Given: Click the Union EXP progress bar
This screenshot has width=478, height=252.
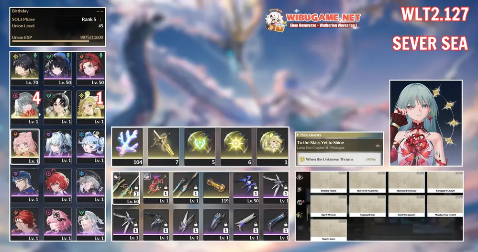Looking at the screenshot, I should click(x=57, y=42).
